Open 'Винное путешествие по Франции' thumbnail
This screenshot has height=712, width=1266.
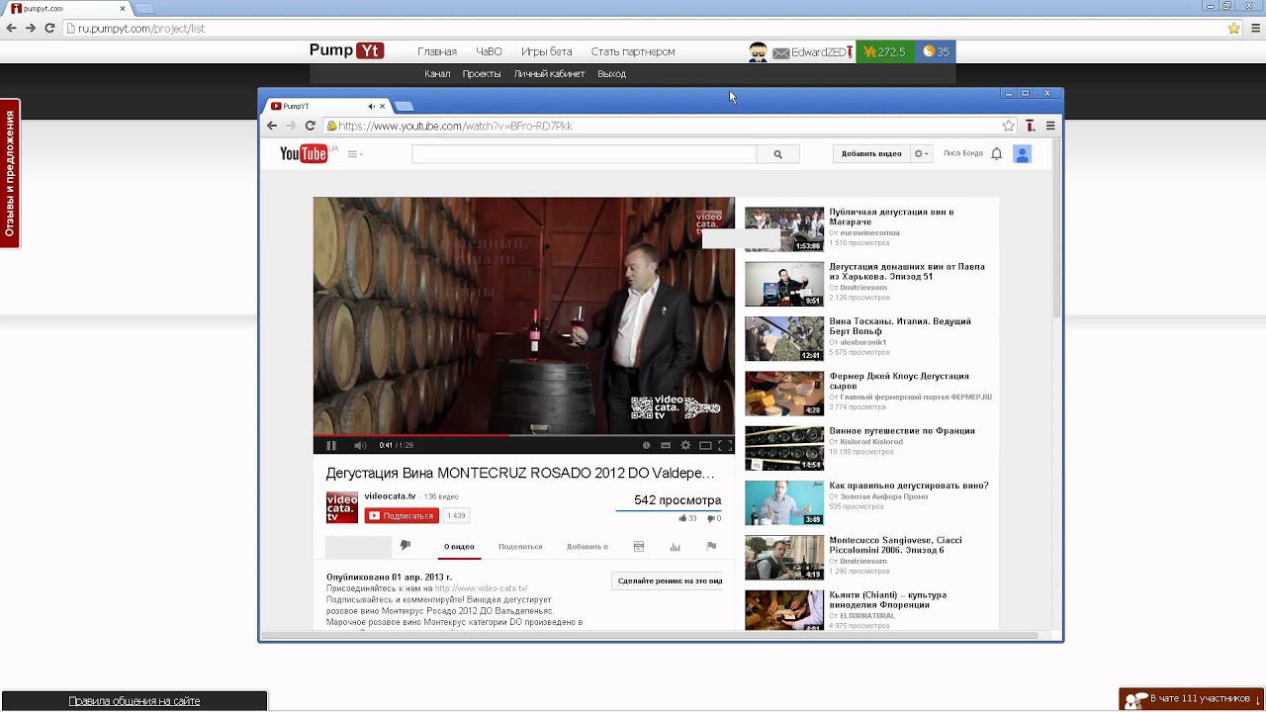784,448
